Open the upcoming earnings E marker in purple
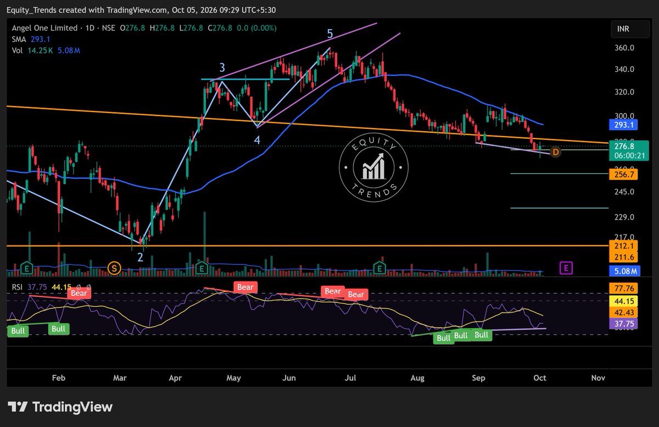 tap(565, 268)
